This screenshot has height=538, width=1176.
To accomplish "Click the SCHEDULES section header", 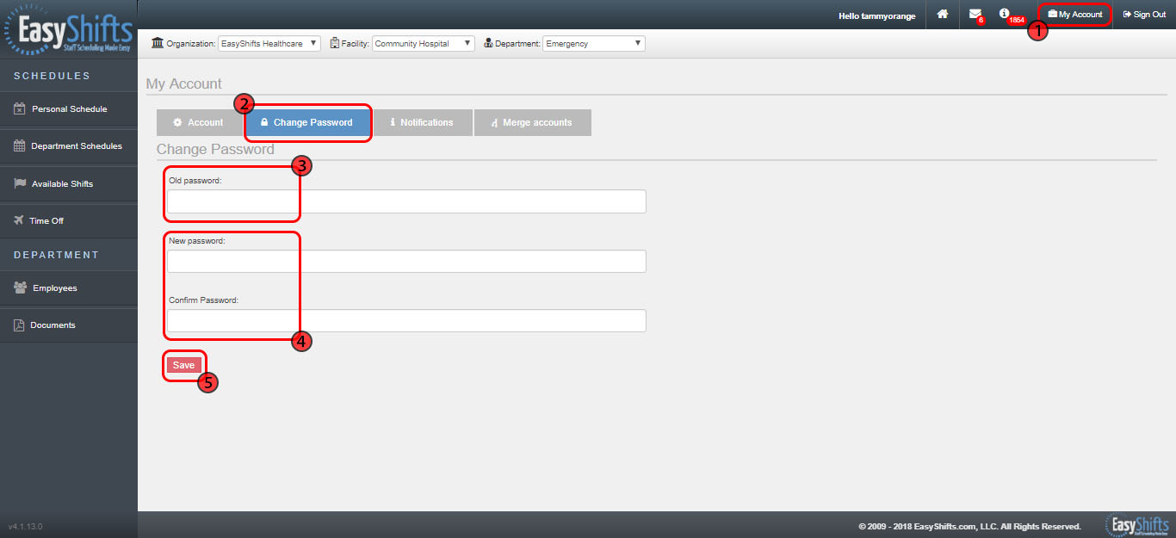I will (x=52, y=76).
